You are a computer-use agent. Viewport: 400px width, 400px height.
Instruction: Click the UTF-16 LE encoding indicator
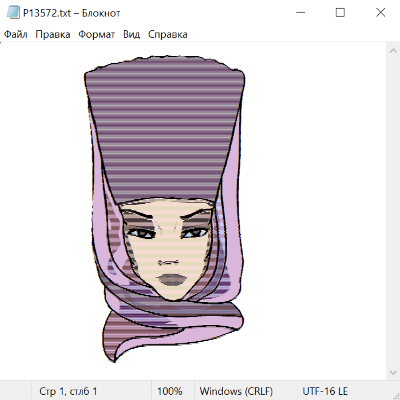[x=325, y=391]
